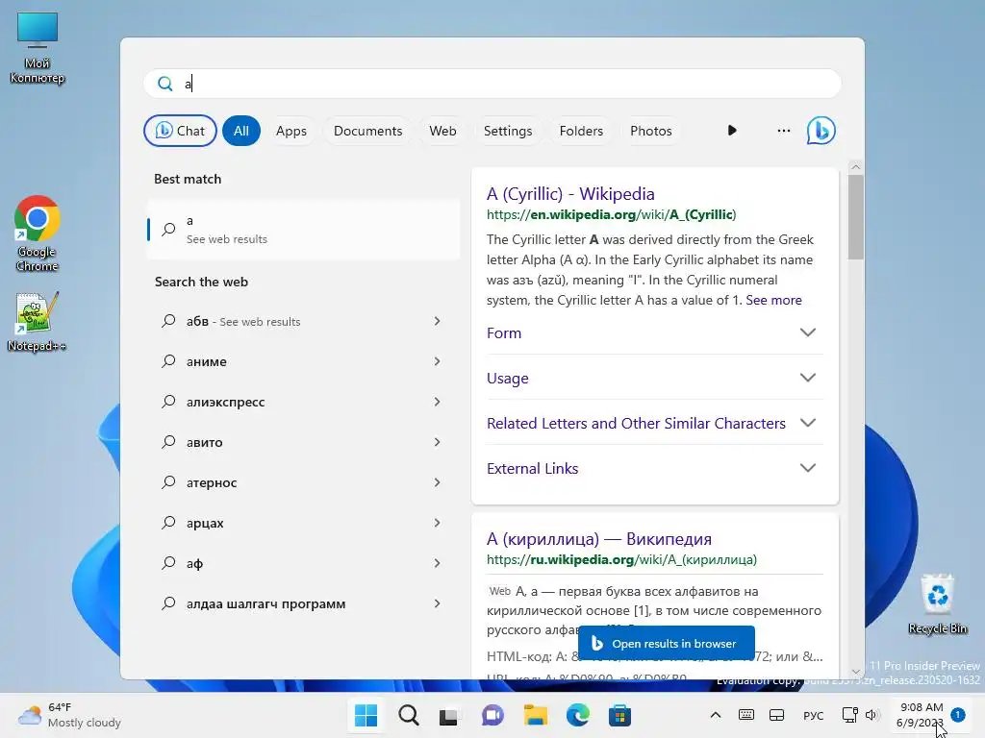
Task: Click the Bing icon at top right
Action: click(821, 131)
